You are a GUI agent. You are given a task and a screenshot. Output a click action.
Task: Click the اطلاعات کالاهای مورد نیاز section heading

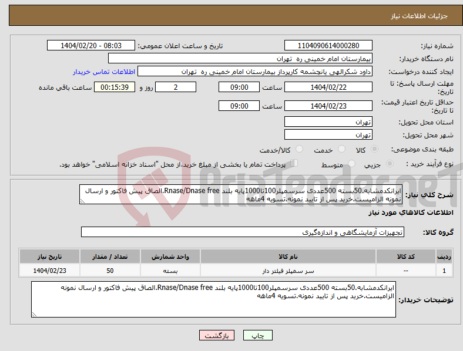(411, 212)
